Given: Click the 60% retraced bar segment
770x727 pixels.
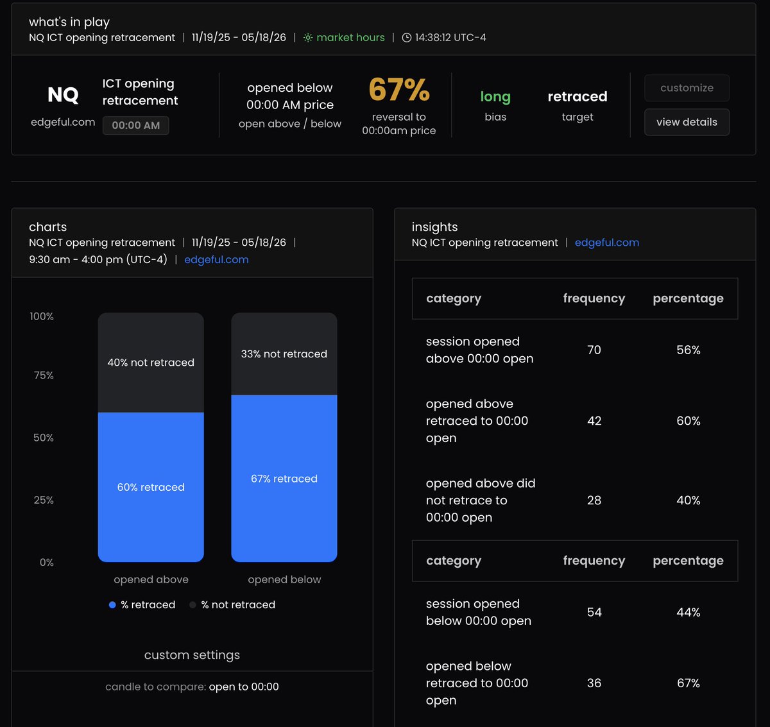Looking at the screenshot, I should tap(151, 487).
